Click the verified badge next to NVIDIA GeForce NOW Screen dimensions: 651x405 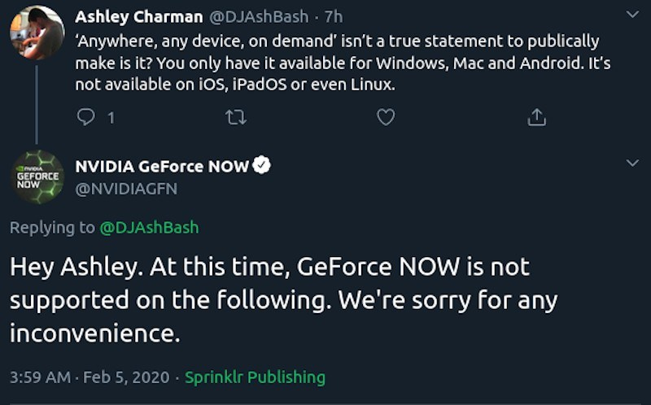(262, 166)
